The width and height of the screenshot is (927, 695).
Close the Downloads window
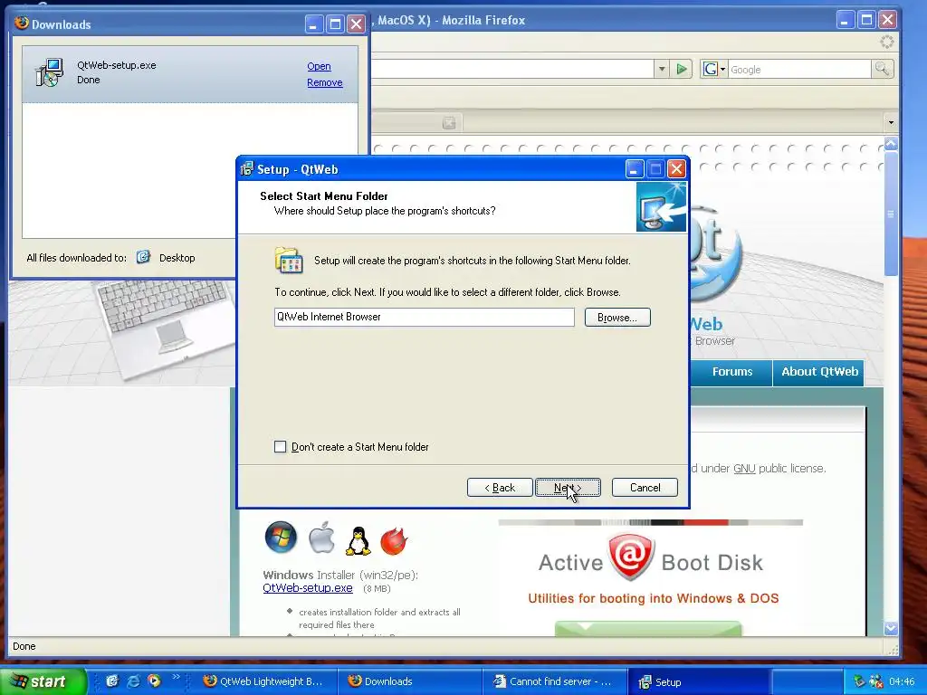click(356, 24)
